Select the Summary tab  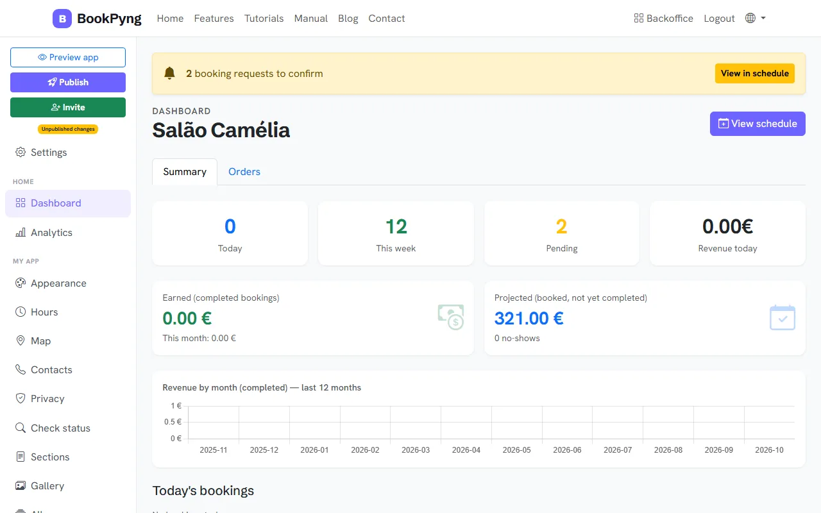click(x=185, y=172)
